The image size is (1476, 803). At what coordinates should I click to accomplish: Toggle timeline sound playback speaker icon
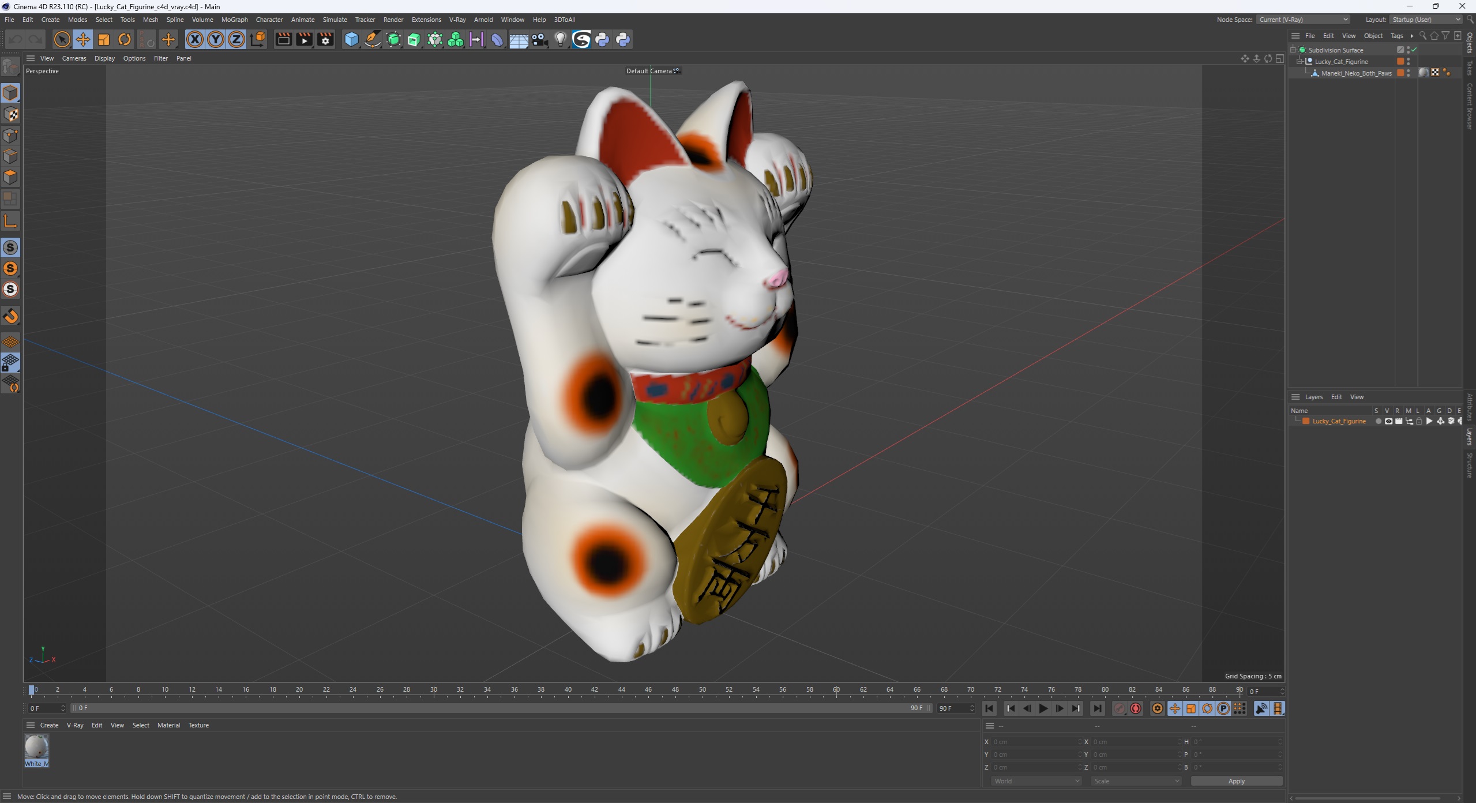click(x=1261, y=708)
